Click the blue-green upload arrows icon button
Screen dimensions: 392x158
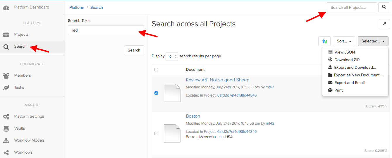324,41
